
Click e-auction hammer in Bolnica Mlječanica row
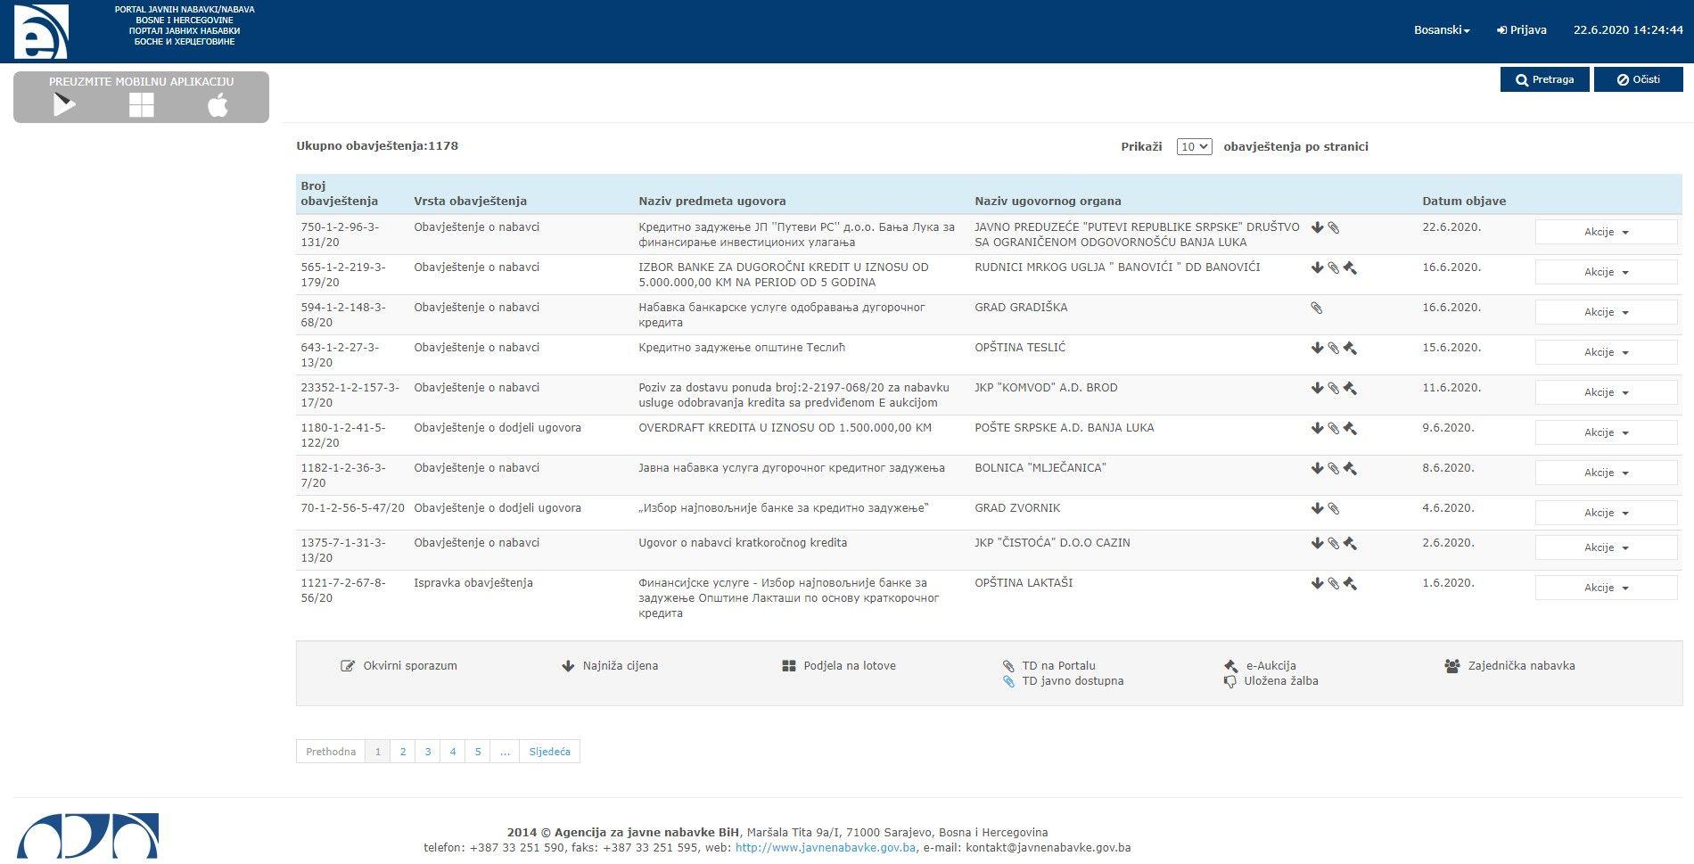(1350, 468)
